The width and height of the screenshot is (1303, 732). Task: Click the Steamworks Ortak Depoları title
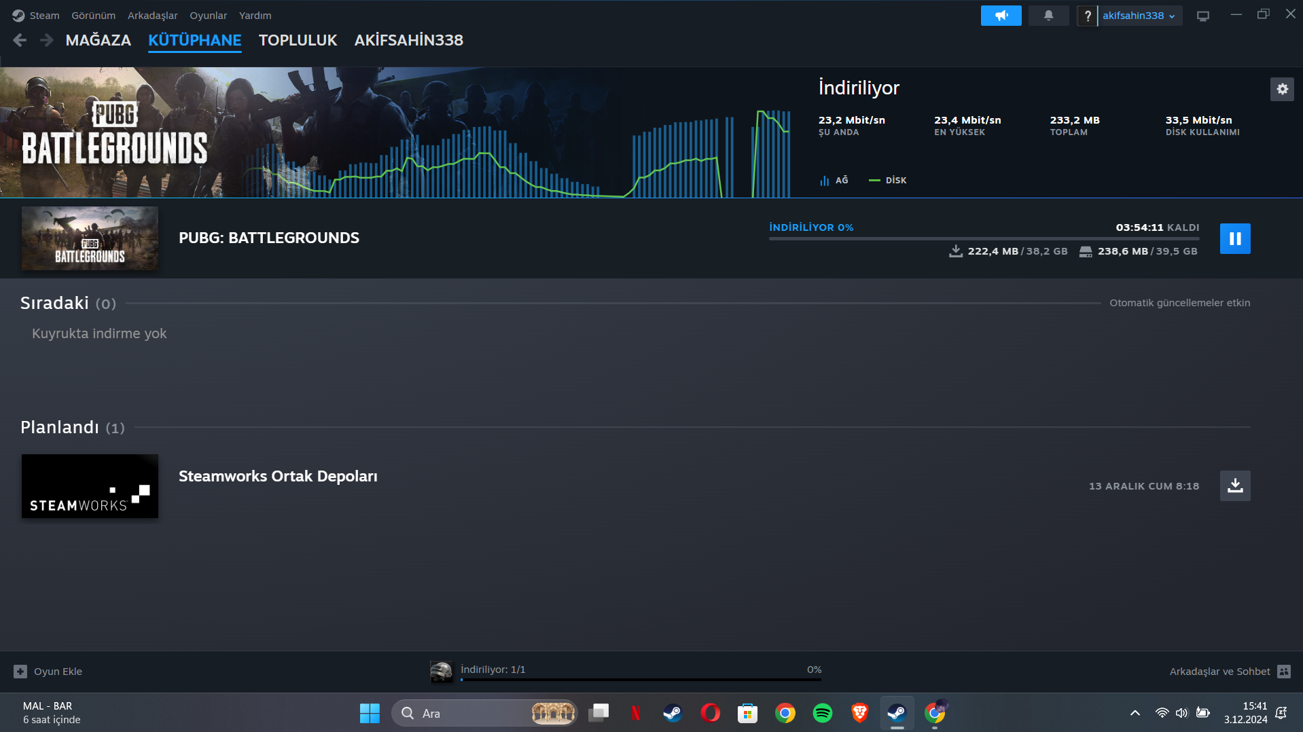[x=279, y=477]
